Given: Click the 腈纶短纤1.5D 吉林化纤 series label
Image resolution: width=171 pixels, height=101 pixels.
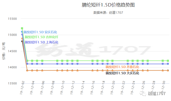Looking at the screenshot, I should (41, 37).
